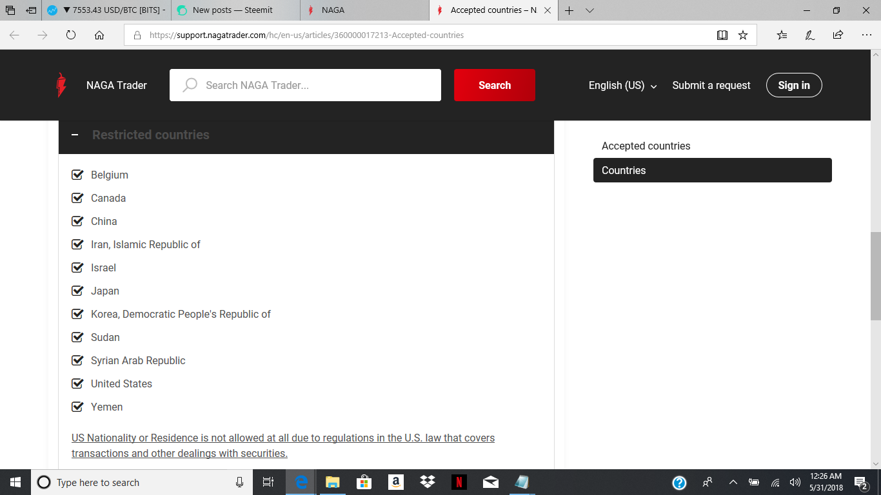Toggle the Yemen checkbox
This screenshot has height=495, width=881.
tap(77, 406)
